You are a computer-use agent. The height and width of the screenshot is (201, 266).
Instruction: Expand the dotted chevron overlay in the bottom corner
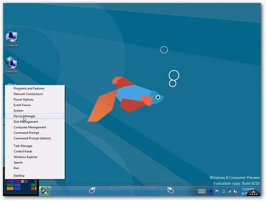click(x=253, y=193)
